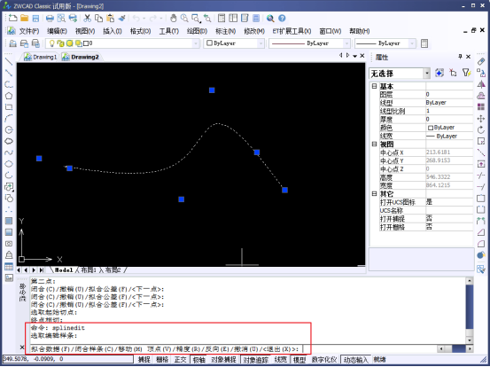Click quick select icon in properties panel
Image resolution: width=490 pixels, height=367 pixels.
tap(465, 74)
